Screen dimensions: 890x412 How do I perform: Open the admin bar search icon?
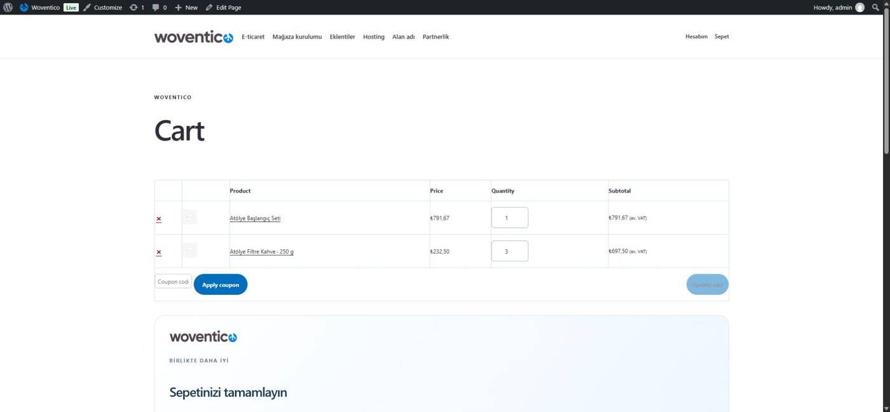(875, 8)
